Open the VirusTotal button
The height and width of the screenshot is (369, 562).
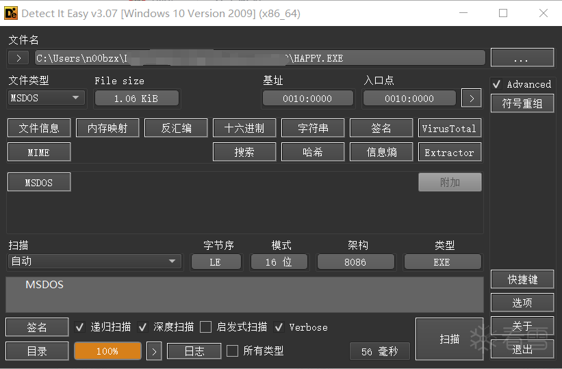(x=450, y=128)
